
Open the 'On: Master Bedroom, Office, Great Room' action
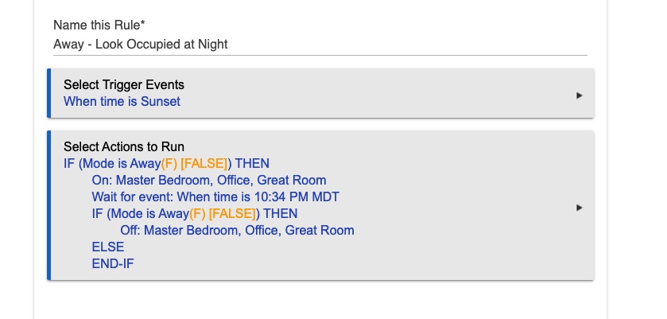click(209, 180)
